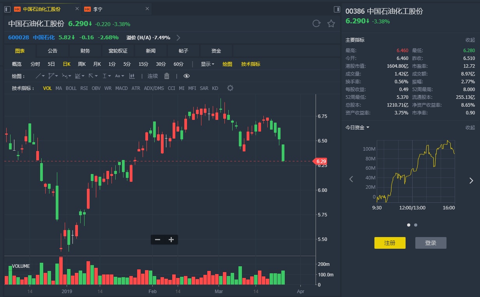Screen dimensions: 480x297
Task: Click the refresh icon beside the stock price
Action: 316,24
